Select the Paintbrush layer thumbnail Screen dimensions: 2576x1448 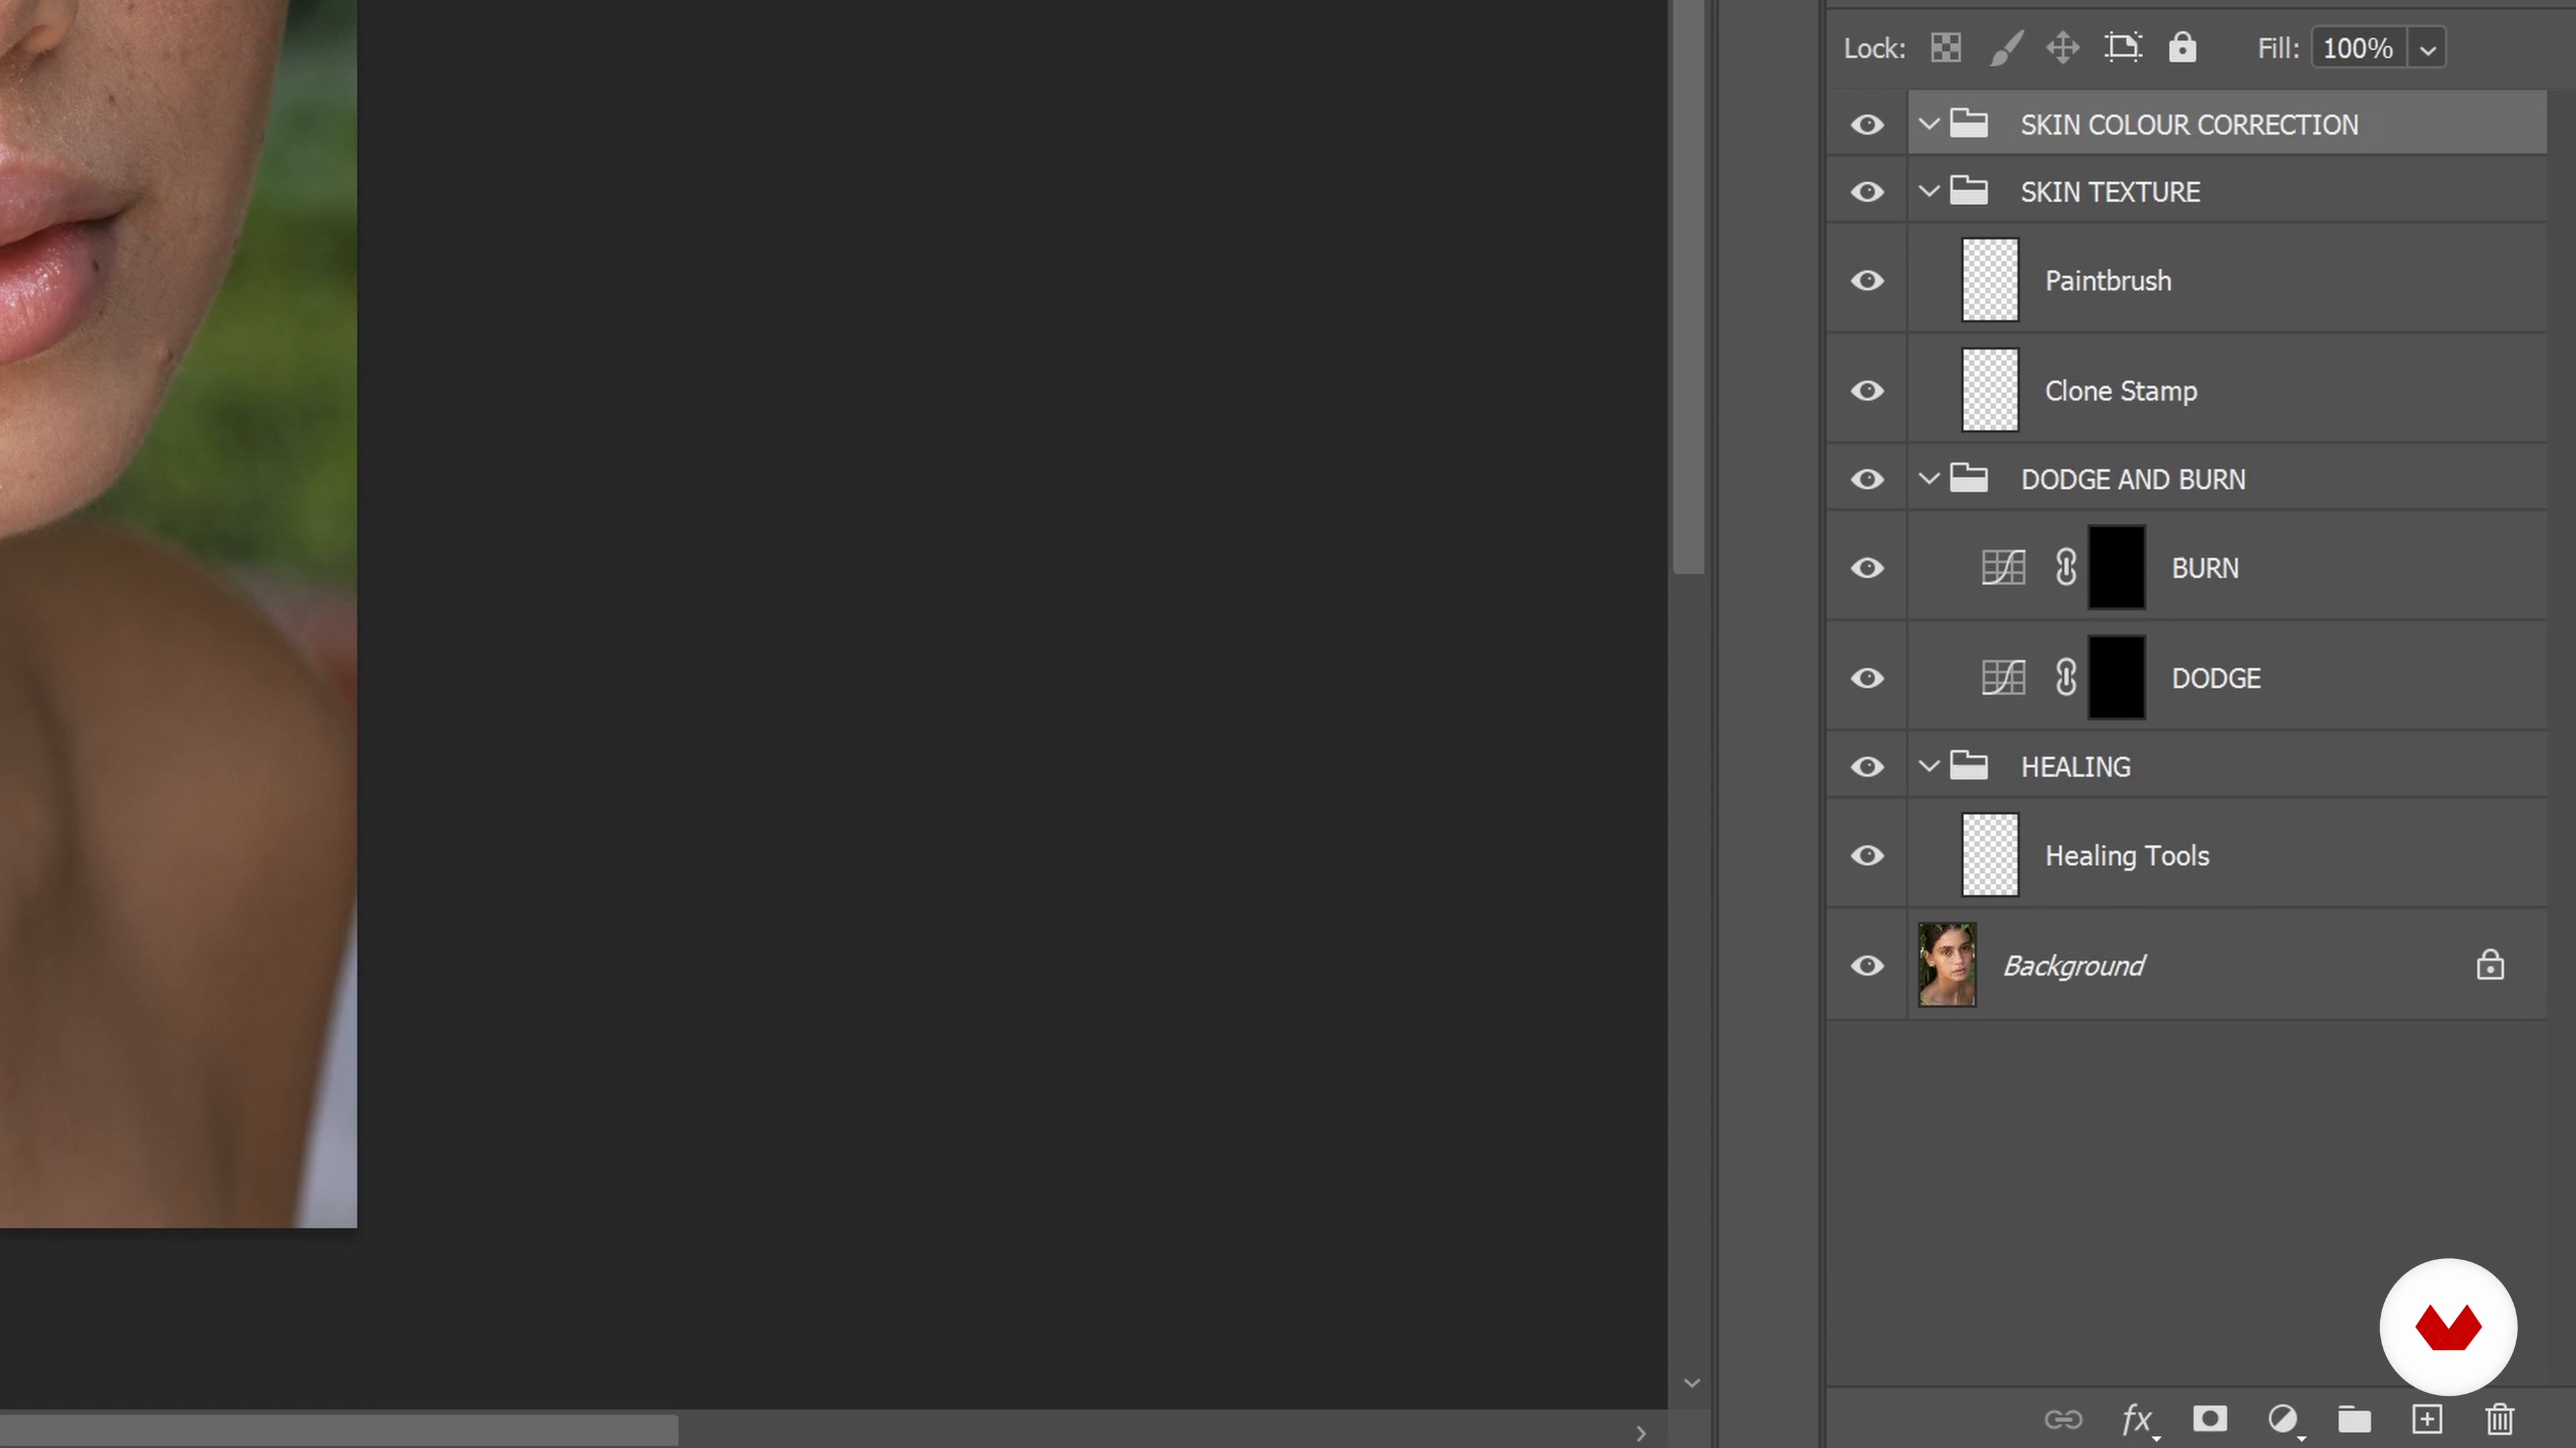coord(1990,280)
